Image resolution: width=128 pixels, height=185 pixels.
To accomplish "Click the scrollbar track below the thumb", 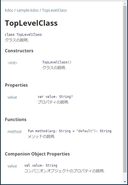I will point(125,176).
